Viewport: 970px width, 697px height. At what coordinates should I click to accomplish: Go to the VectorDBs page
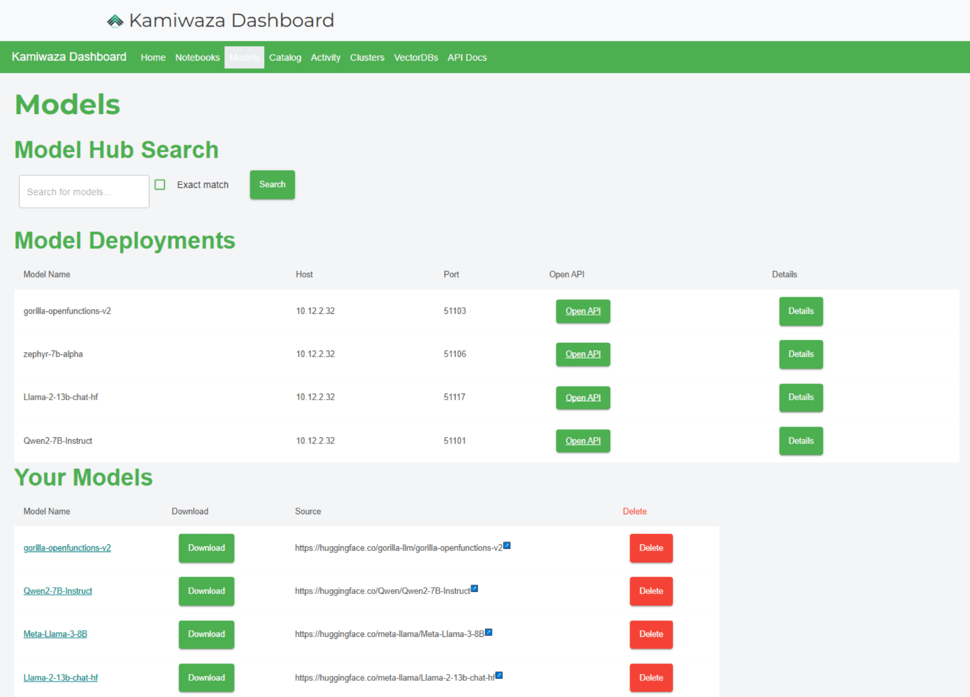point(416,58)
